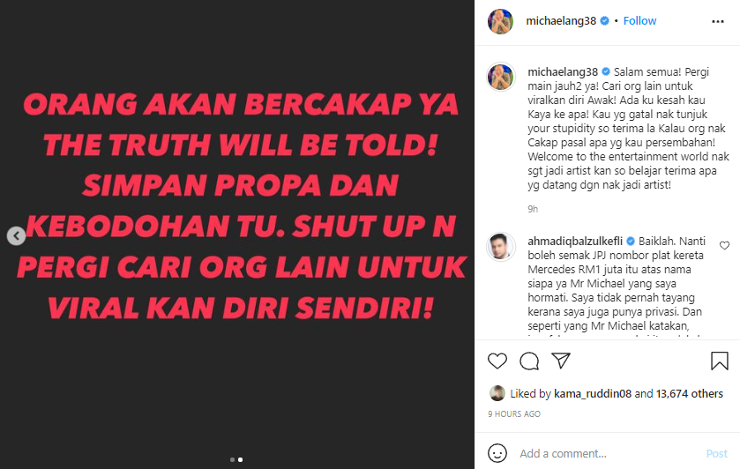Screen dimensions: 740x469
Task: Open michaelang38 username in header
Action: click(x=561, y=21)
